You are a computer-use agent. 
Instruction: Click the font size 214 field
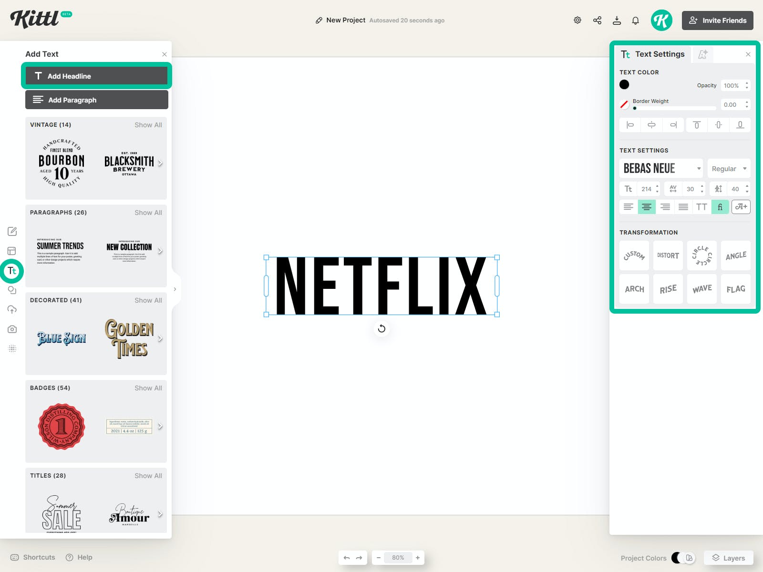646,189
